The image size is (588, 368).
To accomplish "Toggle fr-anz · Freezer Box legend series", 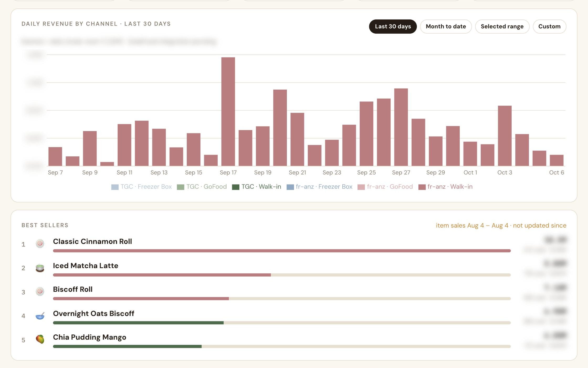I will click(x=319, y=187).
